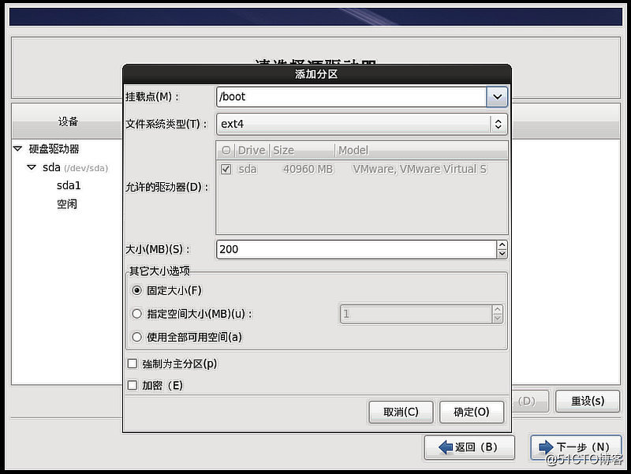Click the 设备 column header
The image size is (631, 474).
pyautogui.click(x=68, y=121)
